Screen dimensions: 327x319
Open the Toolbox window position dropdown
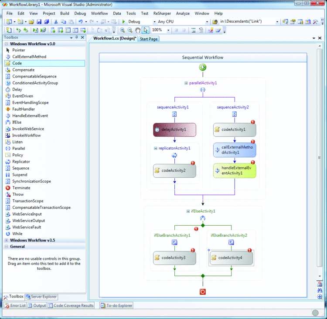[x=71, y=37]
